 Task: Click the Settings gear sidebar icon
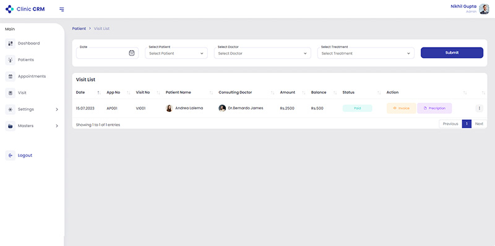pyautogui.click(x=10, y=109)
